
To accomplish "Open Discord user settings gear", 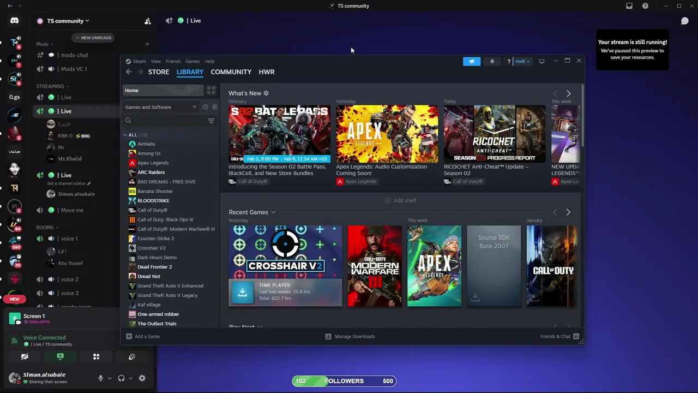I will [142, 378].
